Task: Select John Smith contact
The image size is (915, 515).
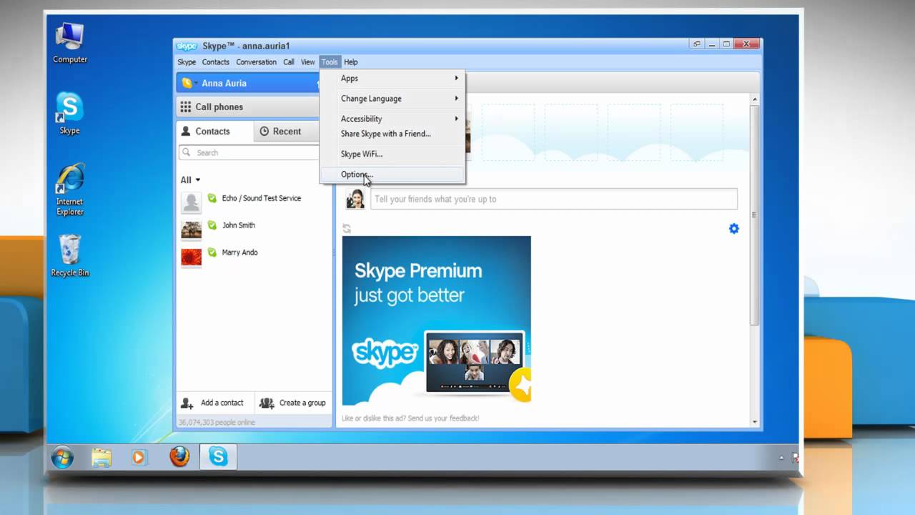Action: tap(254, 230)
